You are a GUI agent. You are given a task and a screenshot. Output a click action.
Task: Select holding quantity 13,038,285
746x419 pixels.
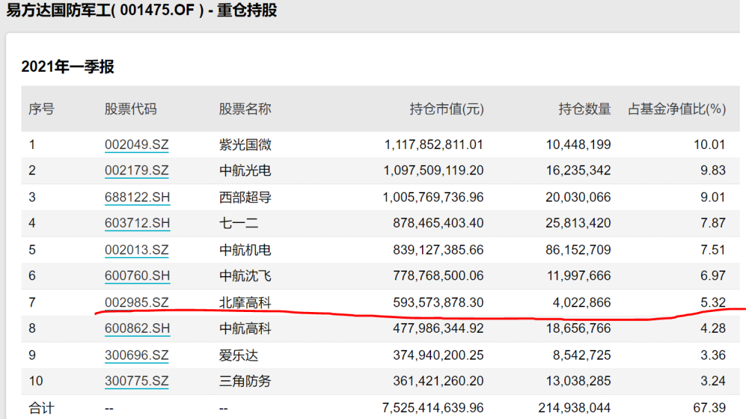(579, 382)
